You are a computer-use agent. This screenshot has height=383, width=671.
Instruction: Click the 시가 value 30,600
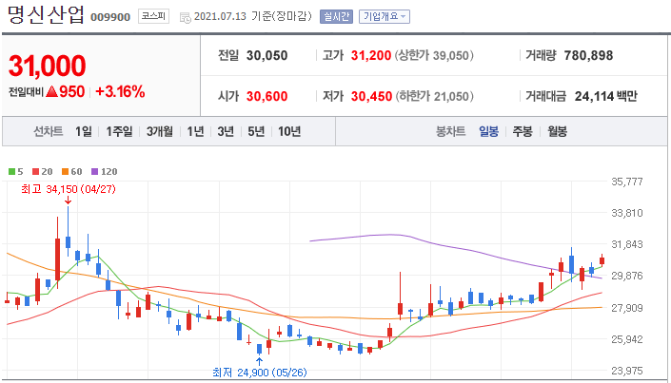coord(267,96)
